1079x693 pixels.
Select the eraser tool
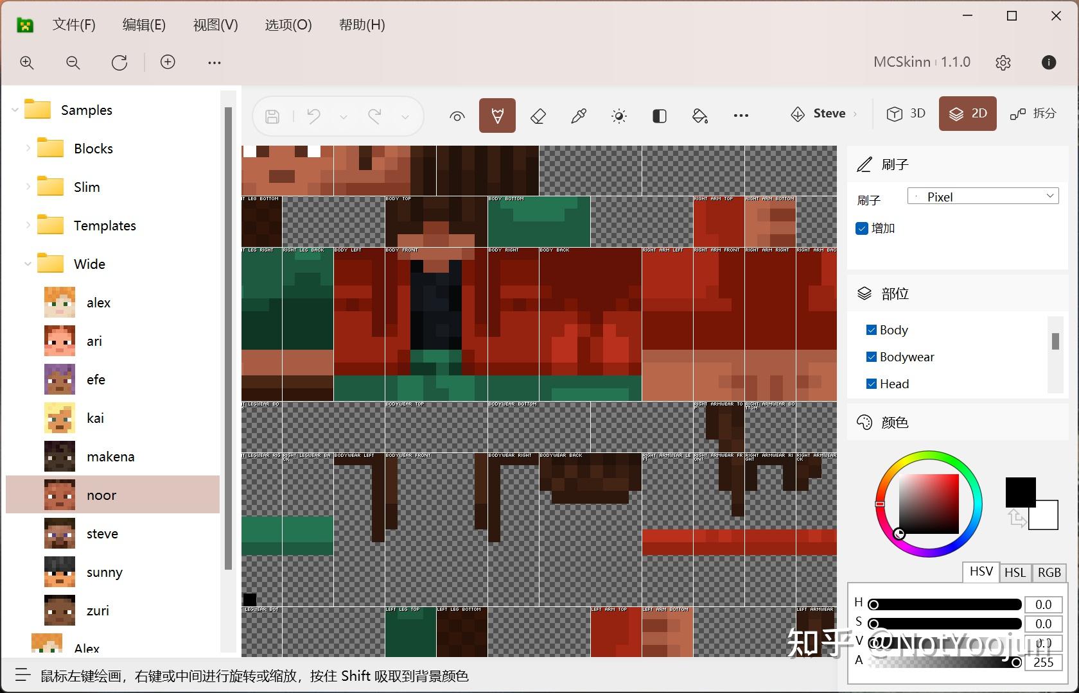tap(538, 116)
